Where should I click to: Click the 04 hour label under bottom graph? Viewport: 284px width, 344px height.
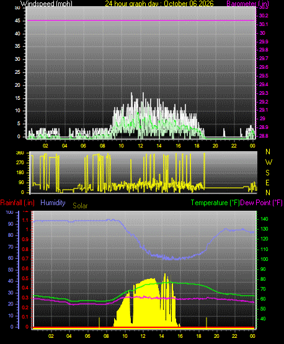[69, 336]
